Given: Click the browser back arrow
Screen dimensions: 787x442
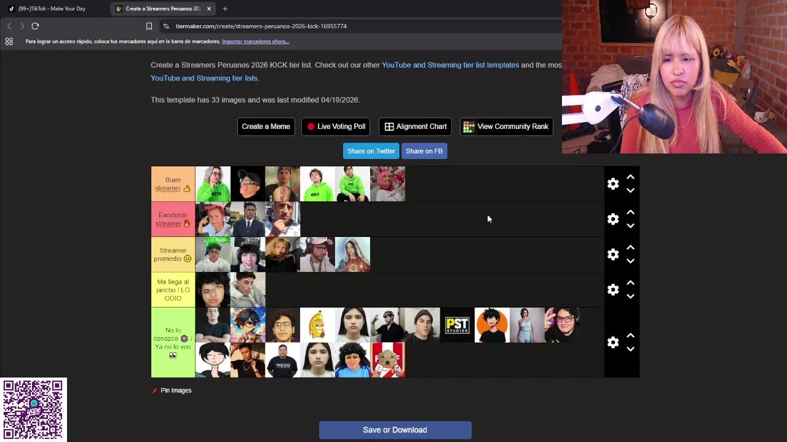Looking at the screenshot, I should pyautogui.click(x=9, y=26).
